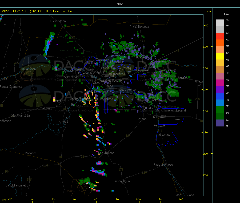Click the white 80 dBZ legend swatch
Viewport: 240px width, 203px height.
coord(220,23)
